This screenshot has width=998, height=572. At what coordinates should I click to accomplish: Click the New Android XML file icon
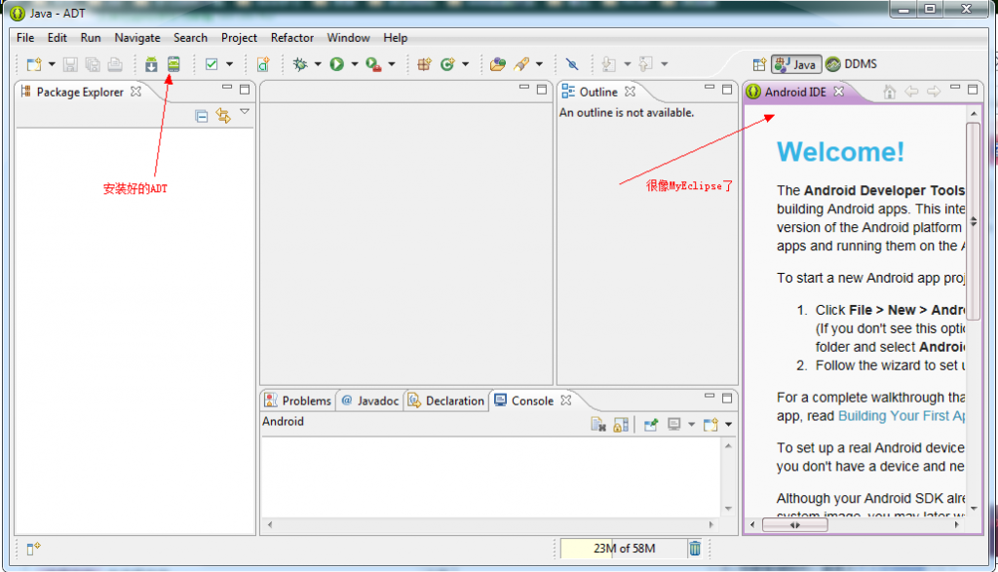[263, 64]
